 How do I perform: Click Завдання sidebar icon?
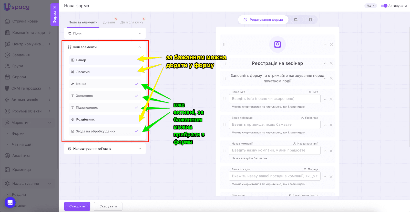(x=7, y=55)
